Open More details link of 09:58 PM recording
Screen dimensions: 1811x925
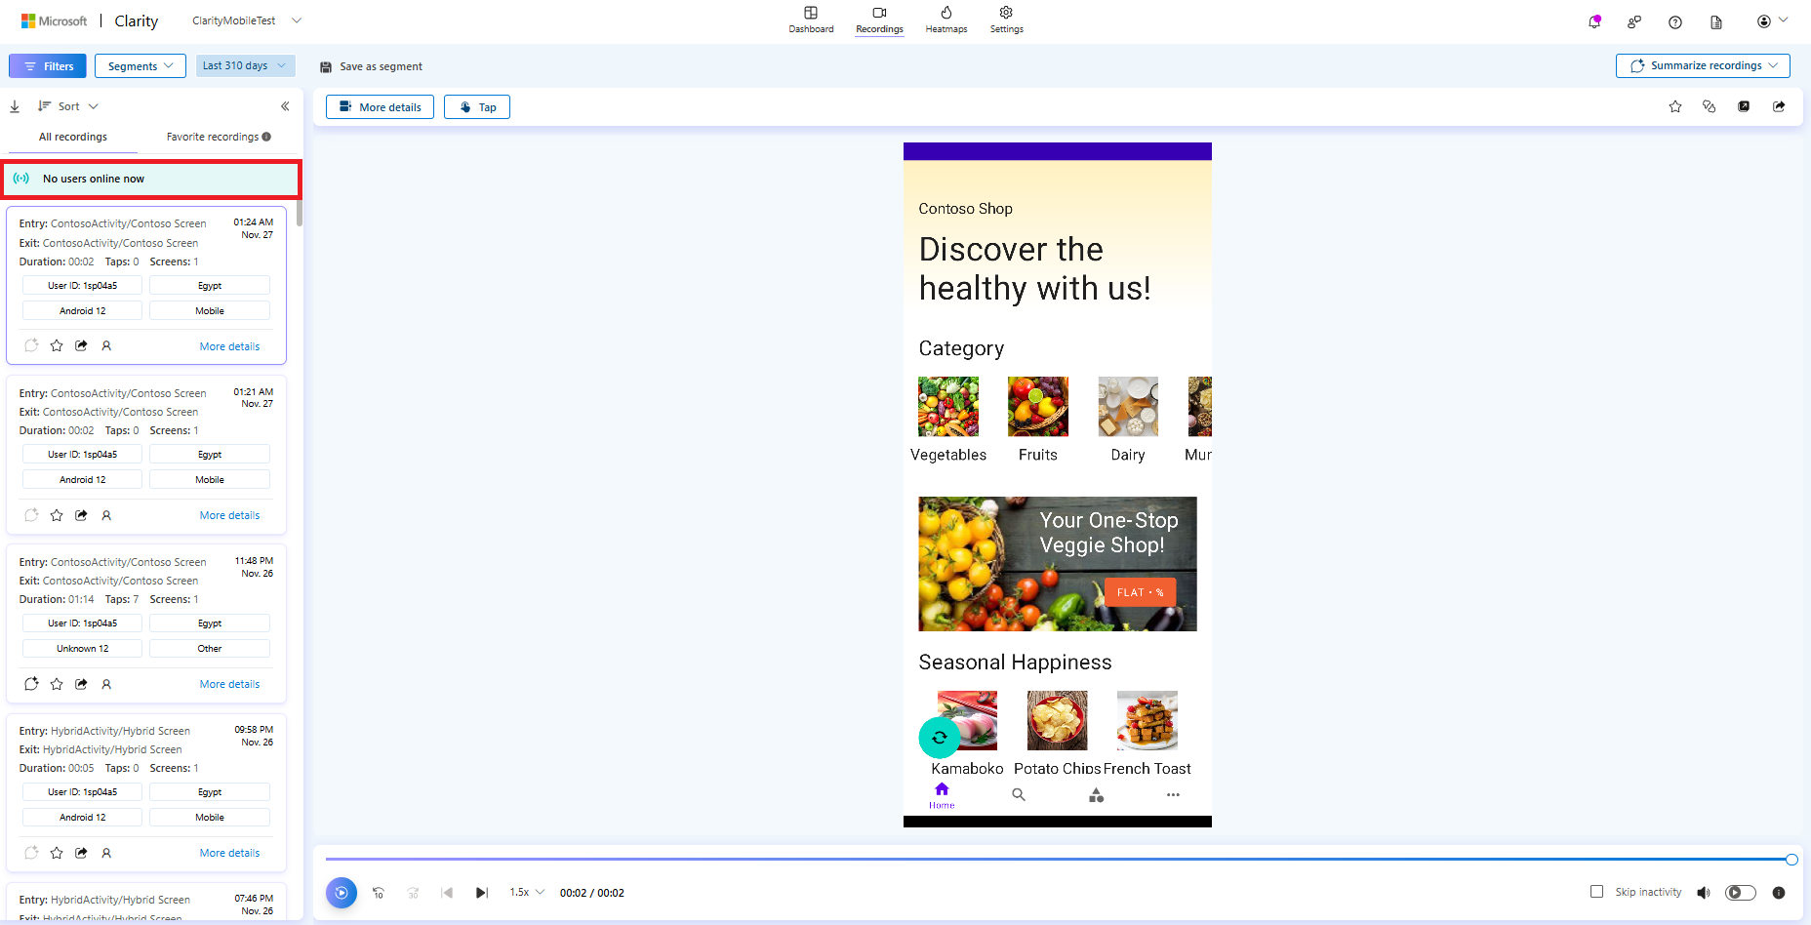(229, 853)
